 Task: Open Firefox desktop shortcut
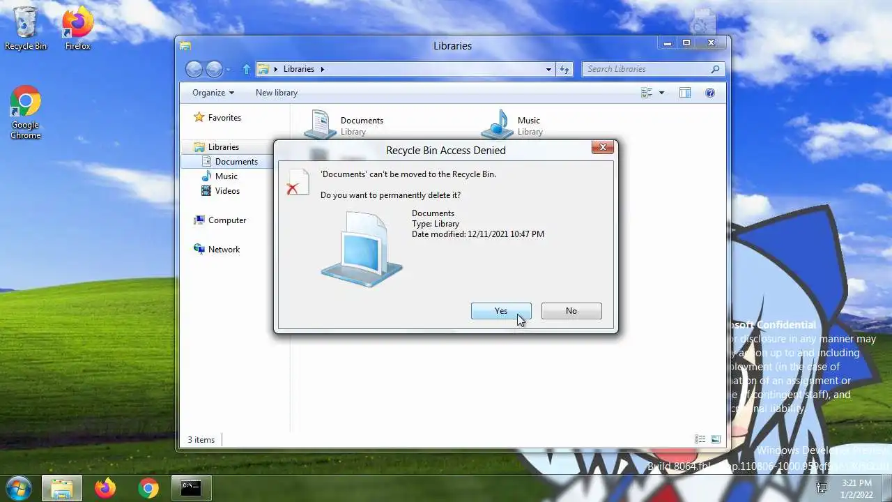pos(78,29)
